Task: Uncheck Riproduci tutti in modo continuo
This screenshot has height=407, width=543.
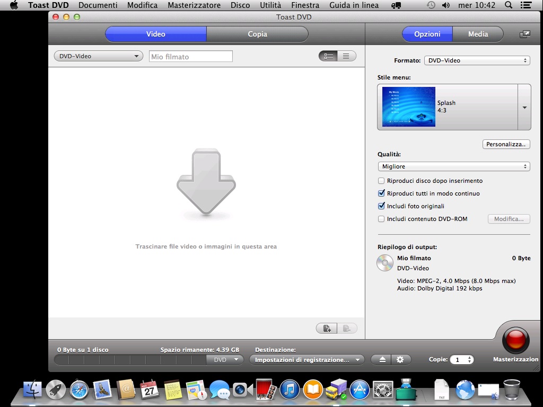Action: 381,193
